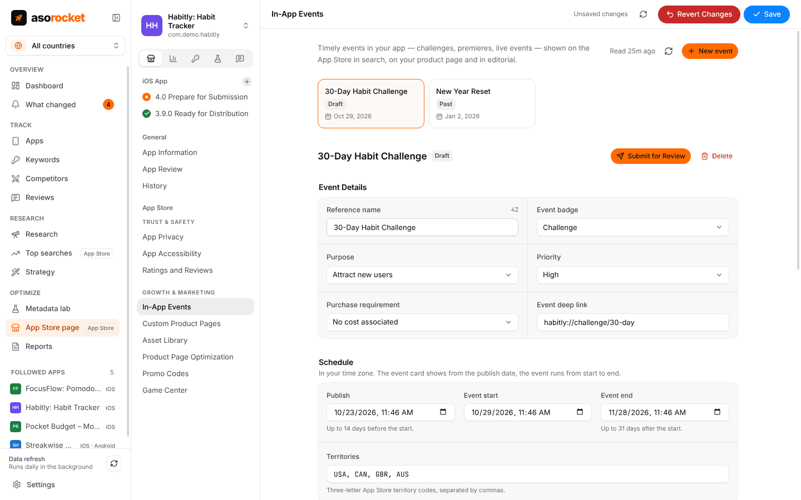Image resolution: width=801 pixels, height=500 pixels.
Task: Select the bar chart tab icon
Action: pyautogui.click(x=173, y=58)
